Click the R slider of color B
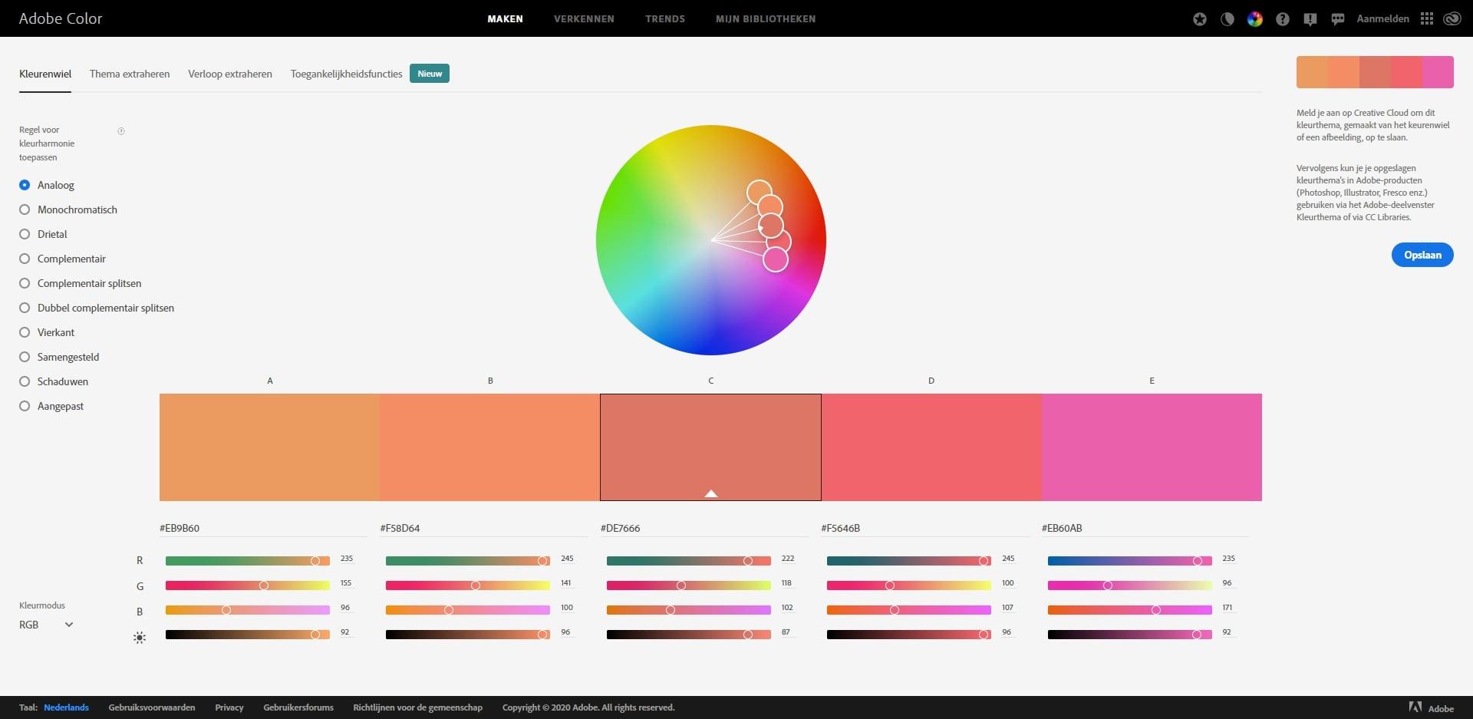This screenshot has height=719, width=1473. [468, 561]
